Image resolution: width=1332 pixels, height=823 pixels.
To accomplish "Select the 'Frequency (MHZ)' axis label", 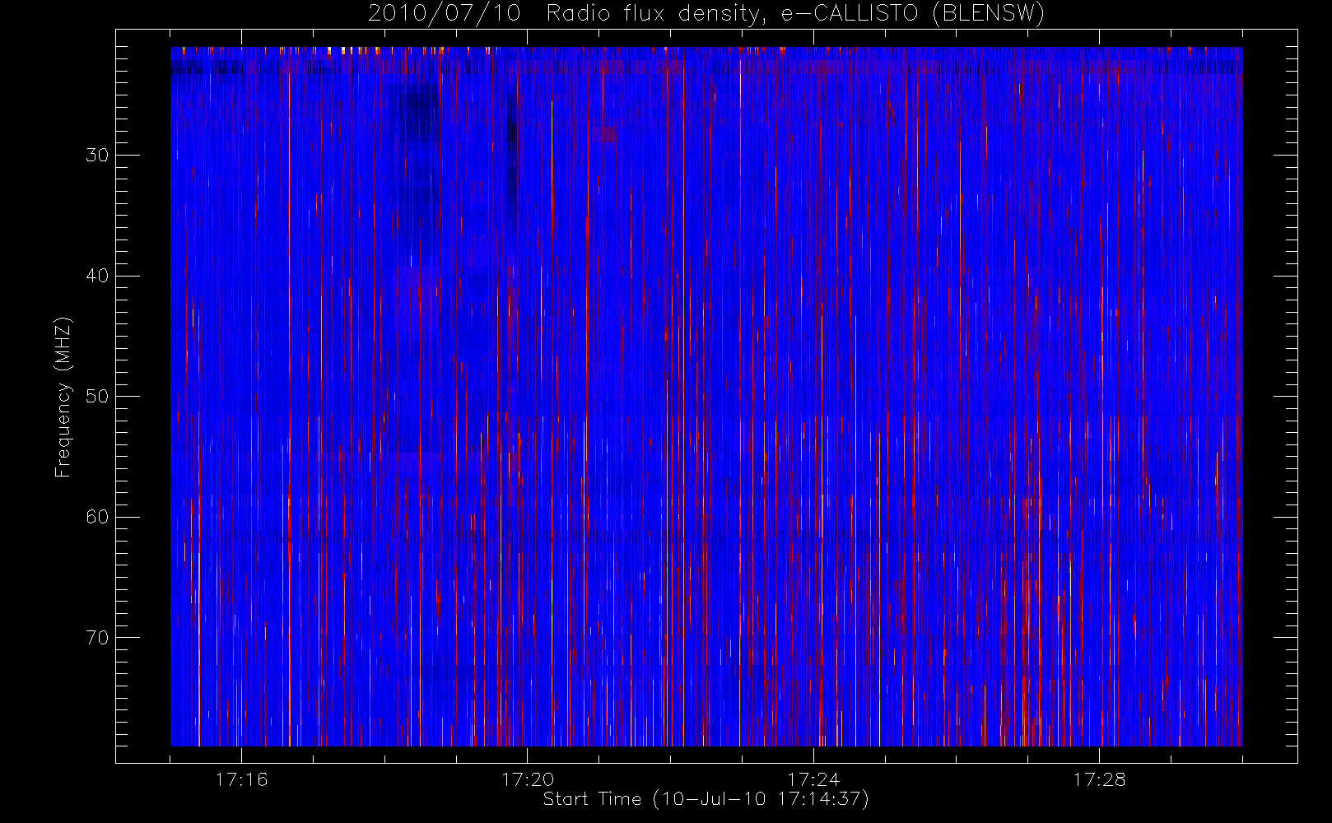I will pos(63,397).
